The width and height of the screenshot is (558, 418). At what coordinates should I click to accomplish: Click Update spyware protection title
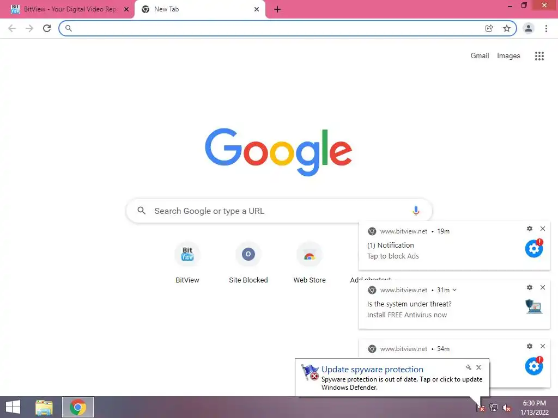[x=372, y=370]
